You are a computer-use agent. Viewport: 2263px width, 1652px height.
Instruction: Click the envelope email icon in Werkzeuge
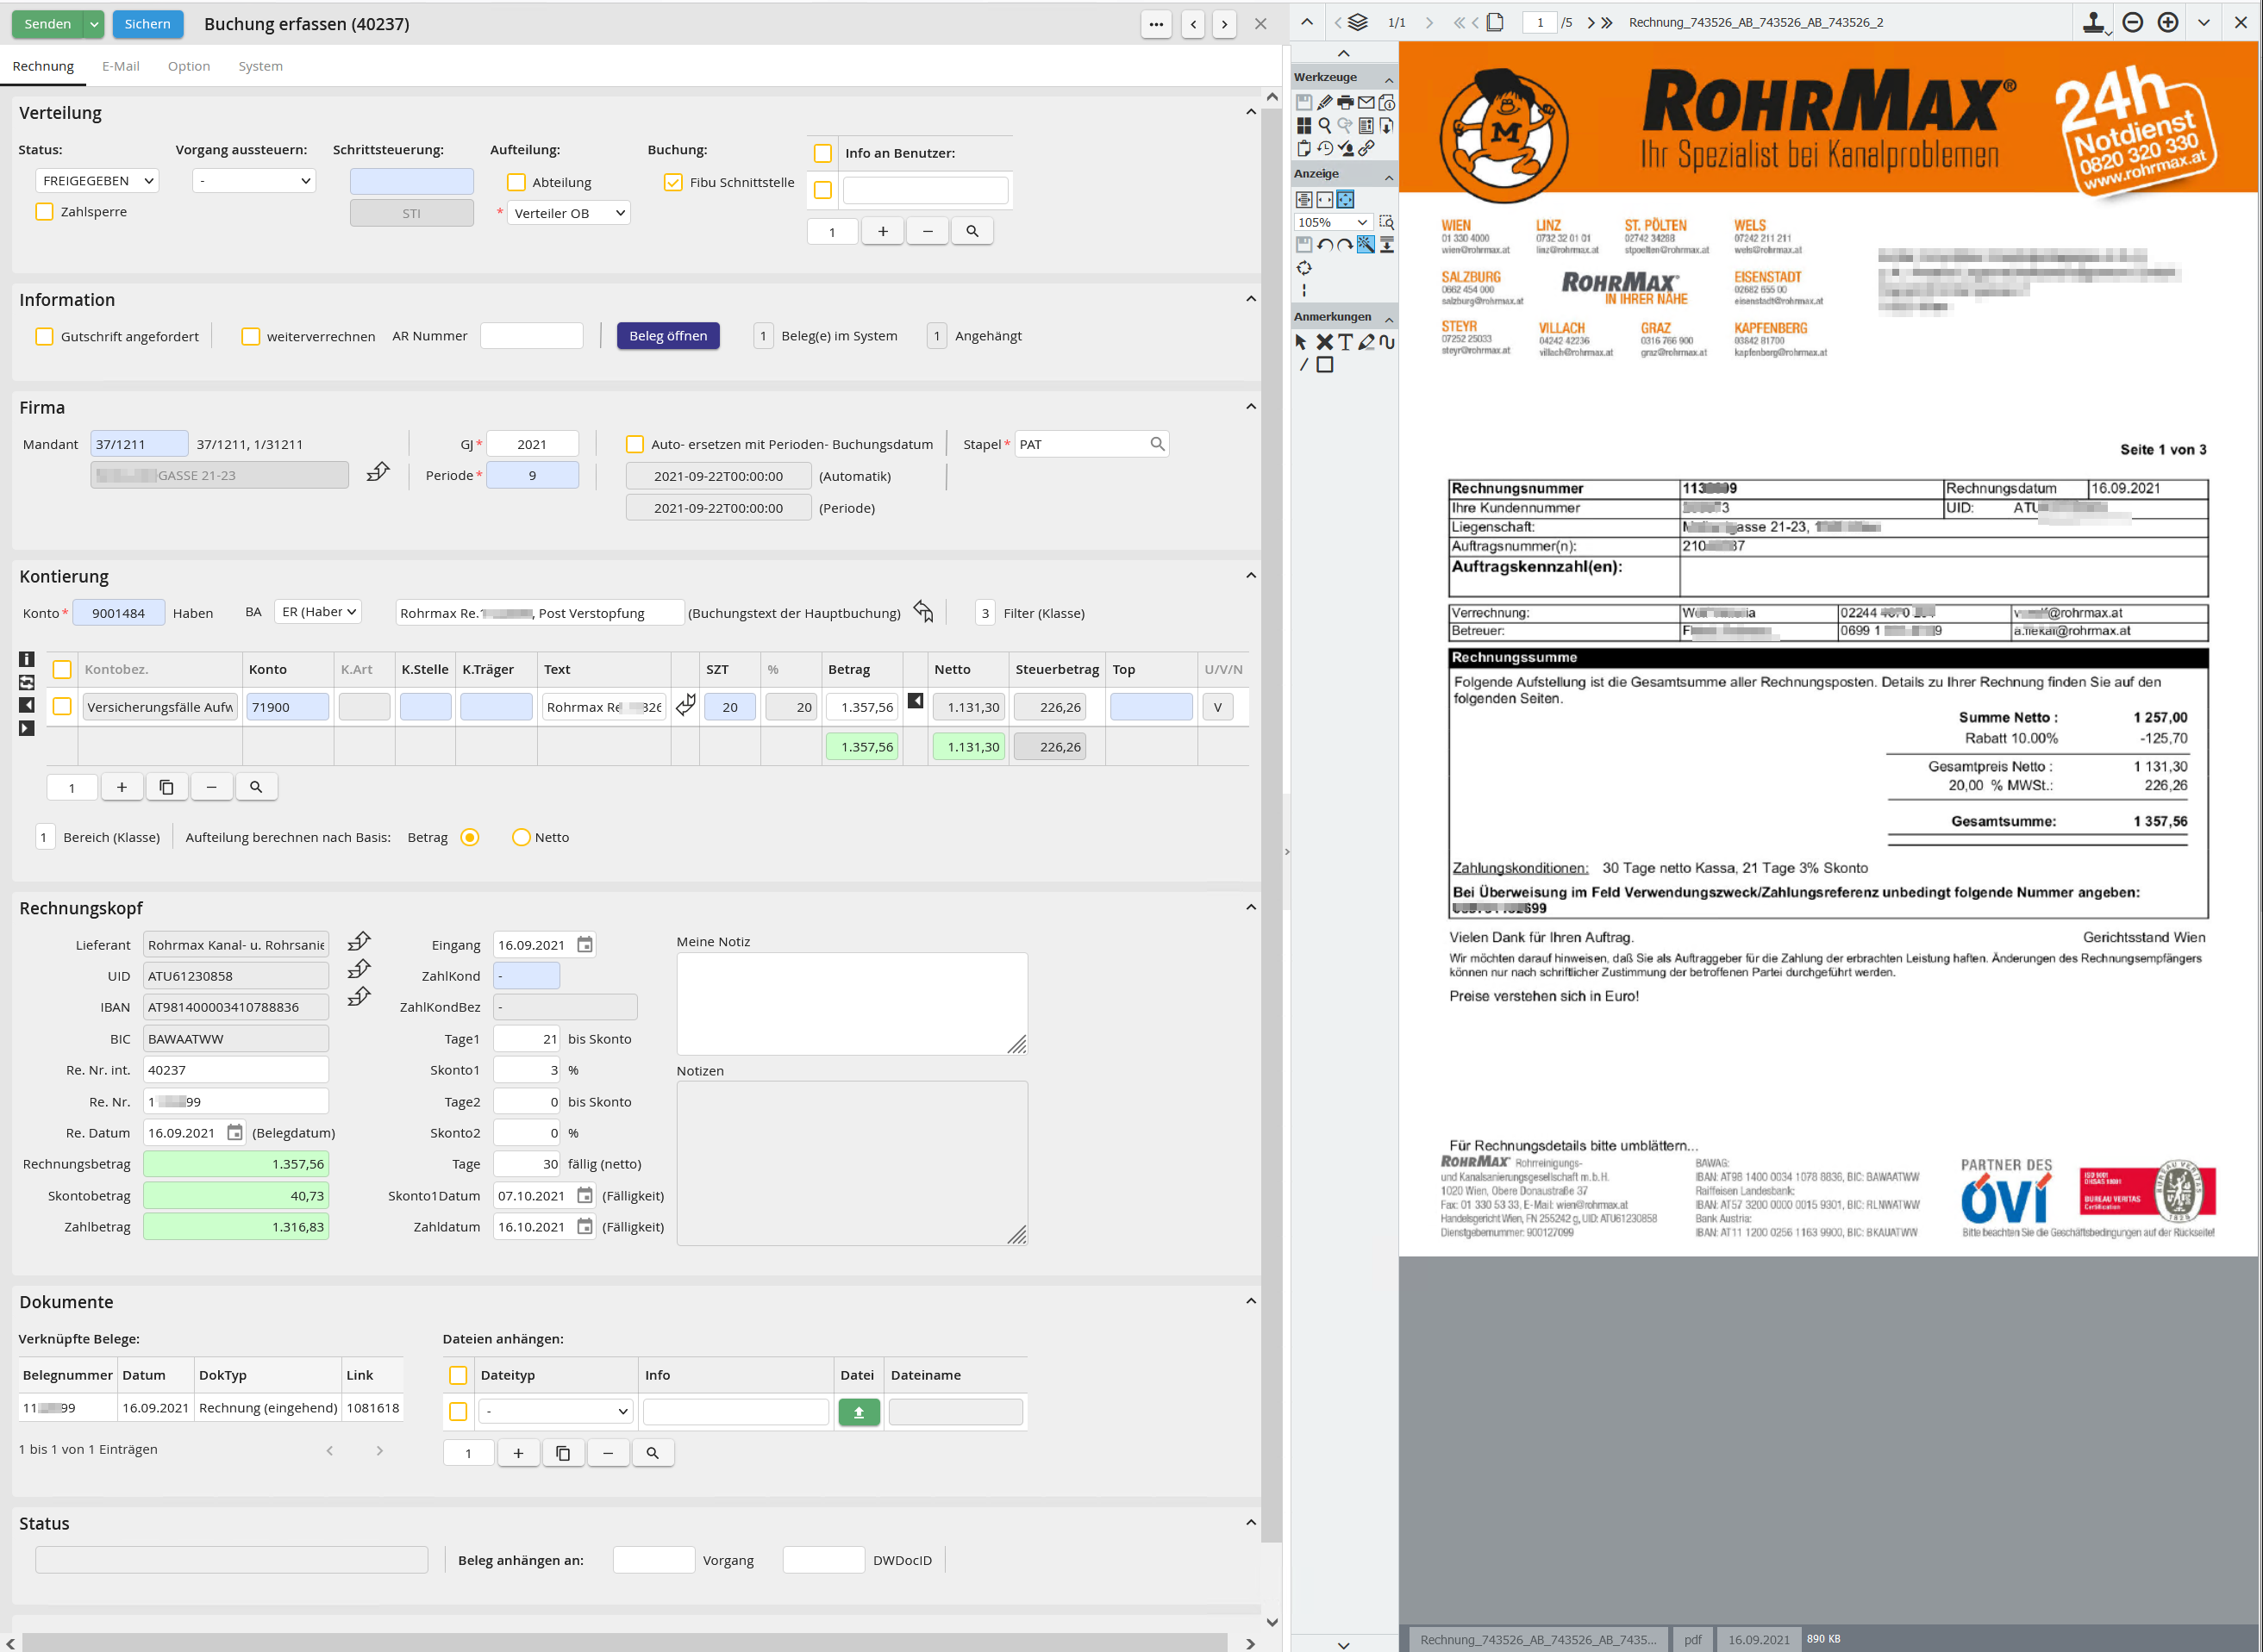pyautogui.click(x=1366, y=102)
